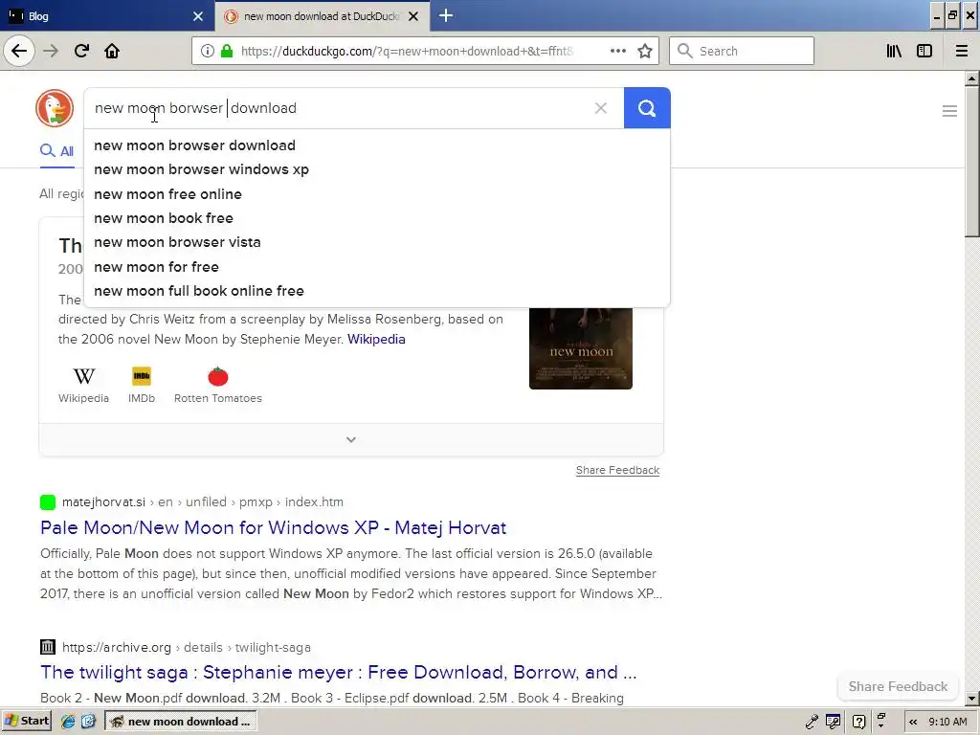Click the scrollbar down arrow
Image resolution: width=980 pixels, height=735 pixels.
971,698
